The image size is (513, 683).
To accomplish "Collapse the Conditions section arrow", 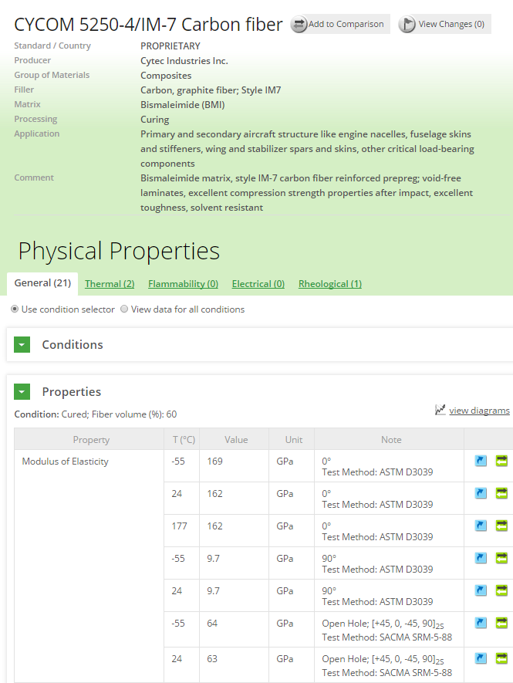I will 22,344.
